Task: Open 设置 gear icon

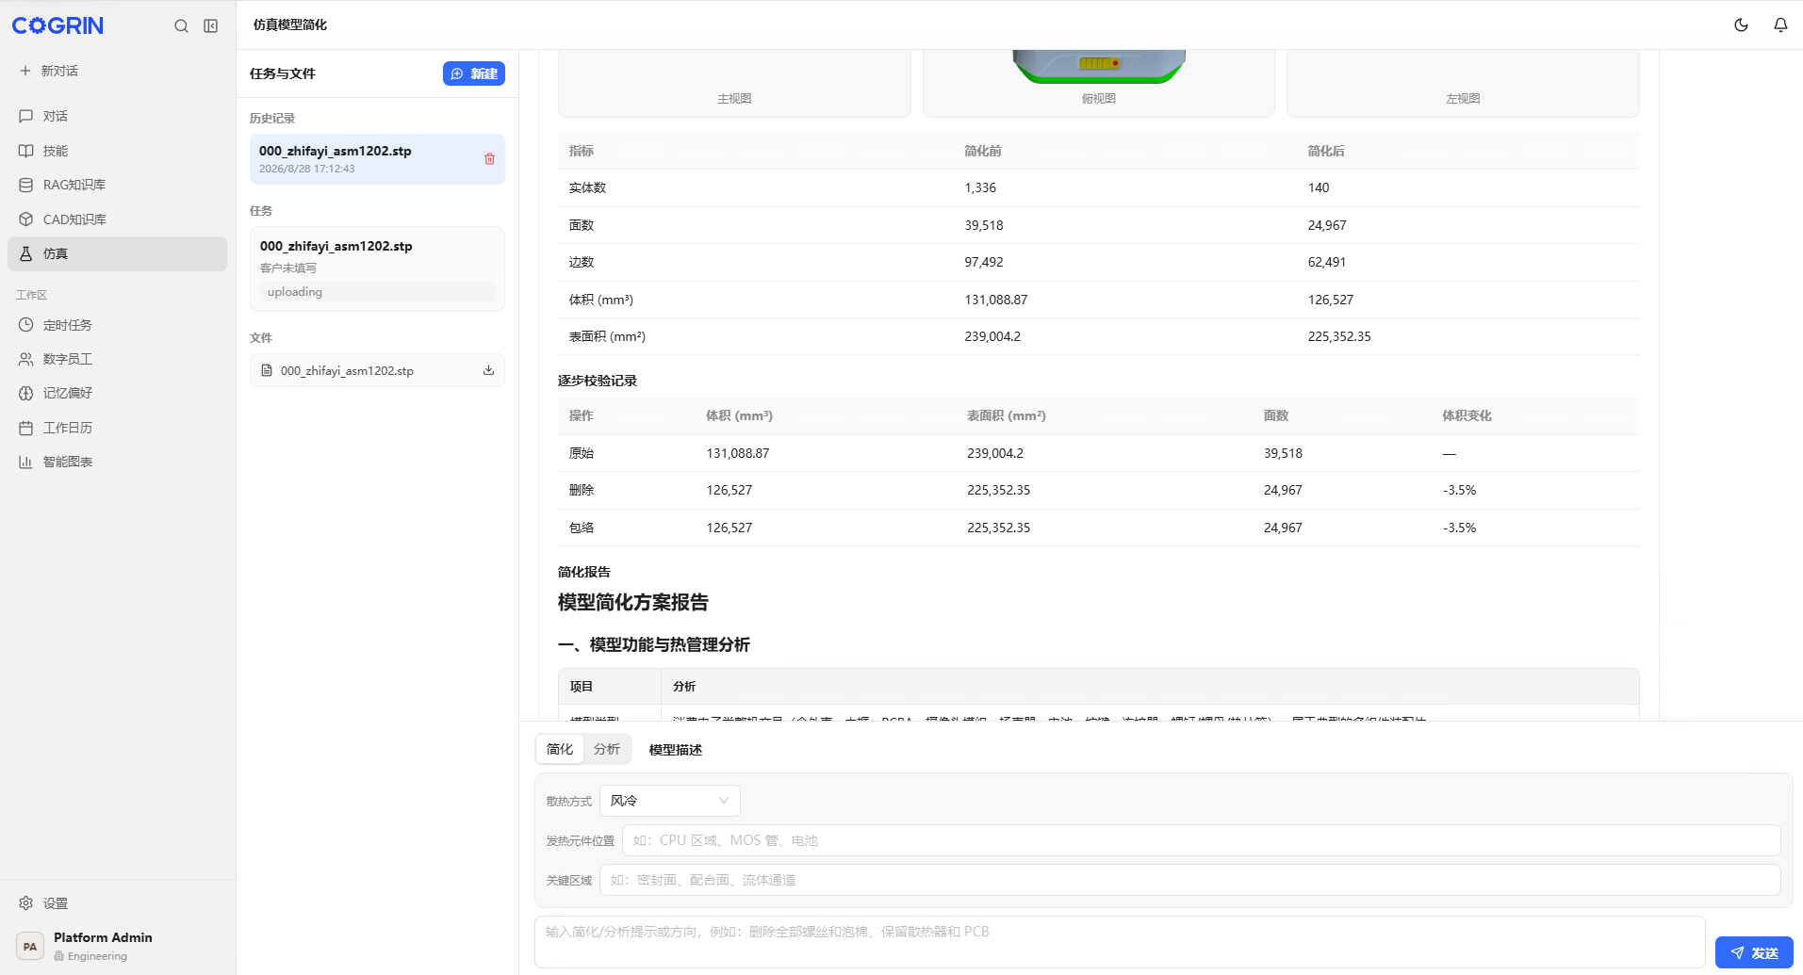Action: tap(26, 903)
